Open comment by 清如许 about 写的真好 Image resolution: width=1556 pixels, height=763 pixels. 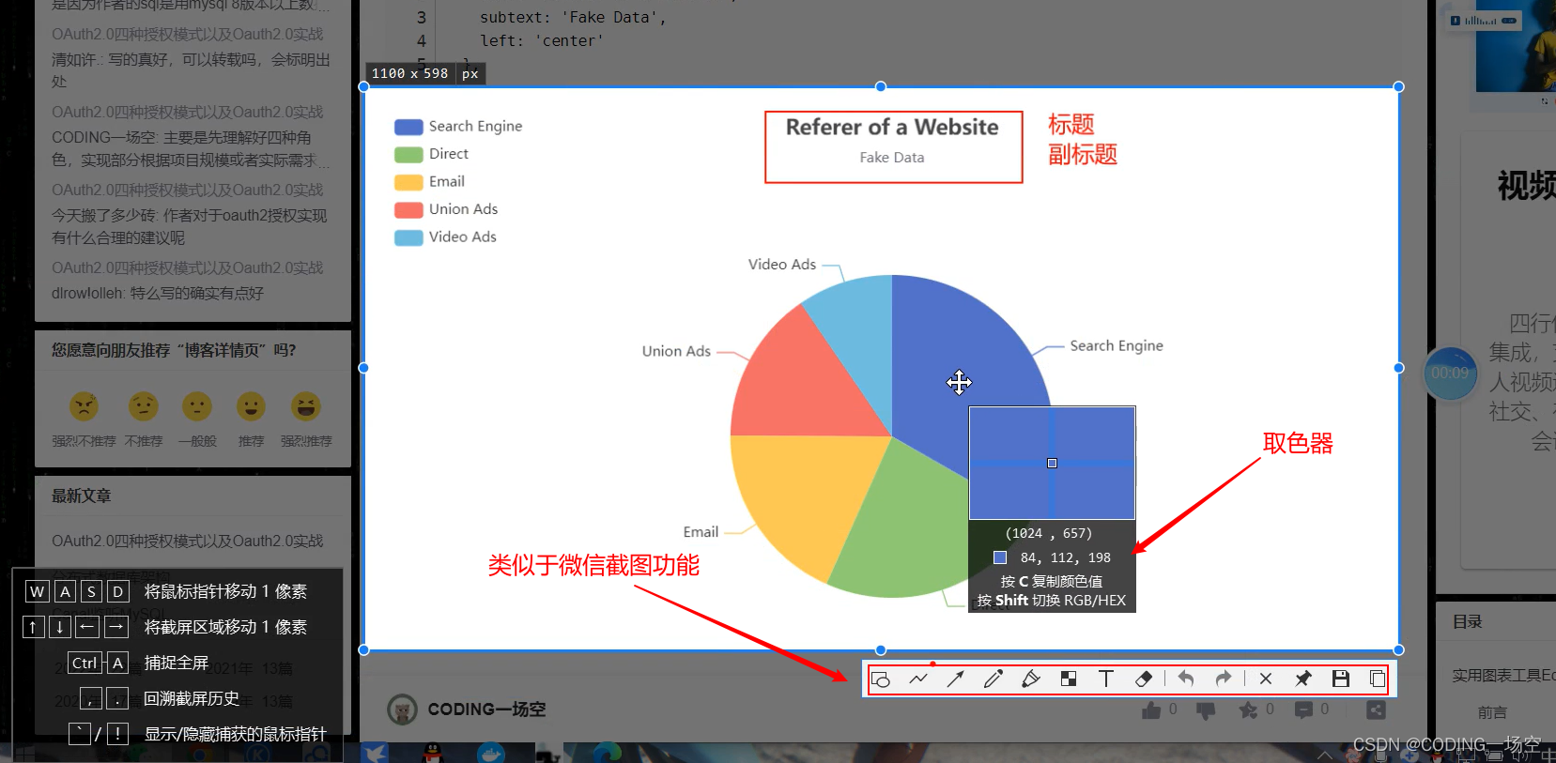(x=191, y=70)
